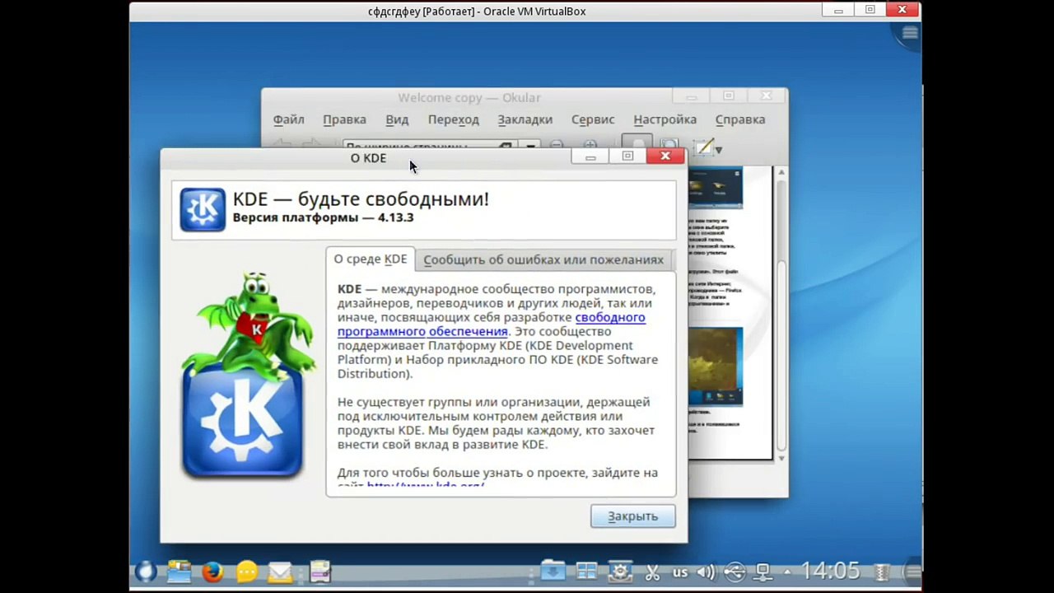1054x593 pixels.
Task: Click the Okular document vertical scrollbar
Action: (x=781, y=314)
